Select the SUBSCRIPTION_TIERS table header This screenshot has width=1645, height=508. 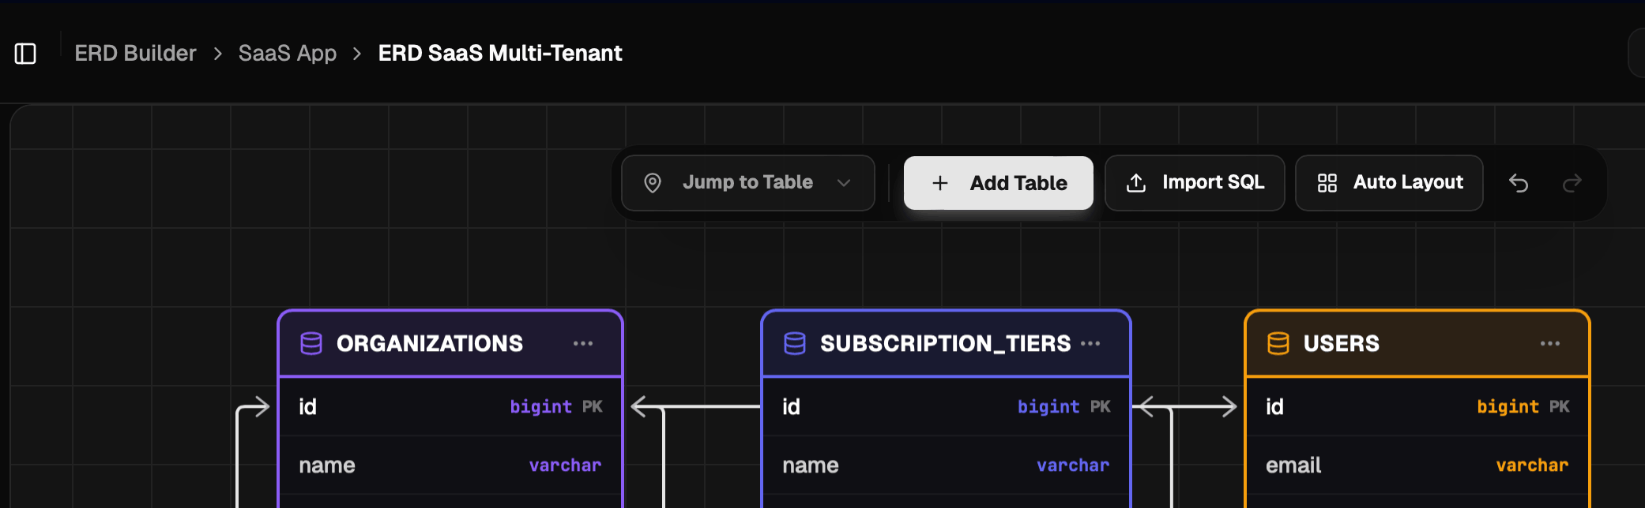pyautogui.click(x=946, y=344)
